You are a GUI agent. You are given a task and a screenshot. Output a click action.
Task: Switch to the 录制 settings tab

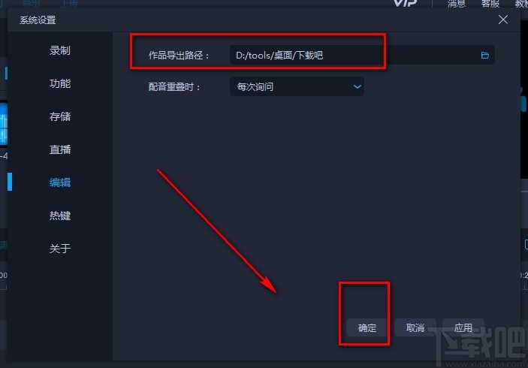(x=60, y=50)
